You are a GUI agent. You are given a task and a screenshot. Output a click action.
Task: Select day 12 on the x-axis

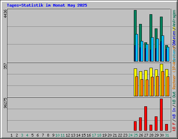(68, 135)
